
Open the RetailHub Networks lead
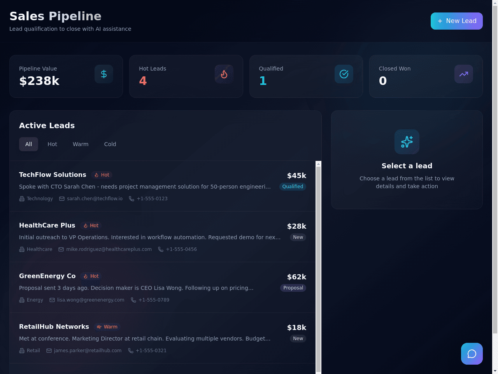pos(163,338)
